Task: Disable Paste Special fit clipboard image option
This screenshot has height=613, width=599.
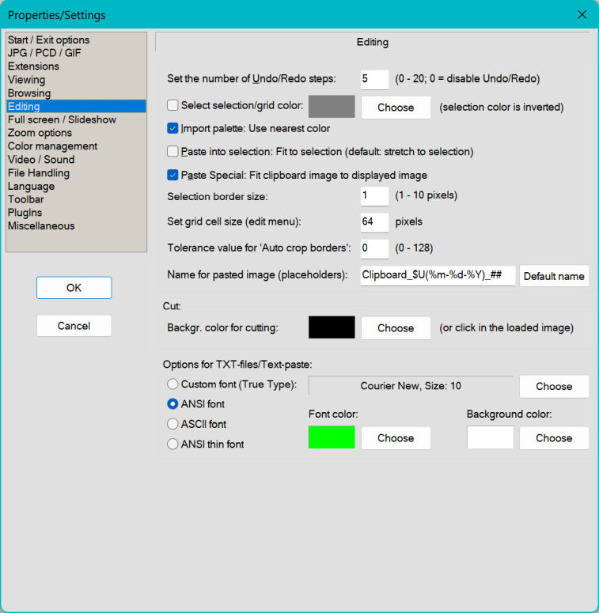Action: (x=173, y=175)
